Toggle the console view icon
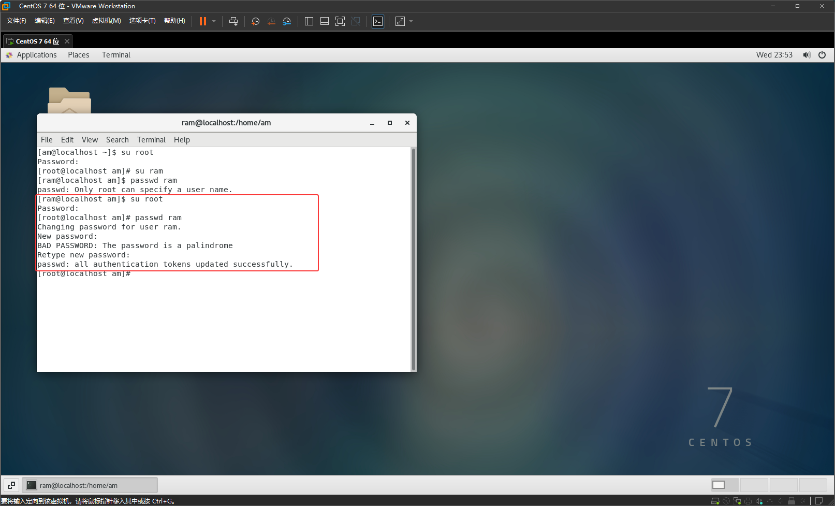The width and height of the screenshot is (835, 506). [x=378, y=21]
